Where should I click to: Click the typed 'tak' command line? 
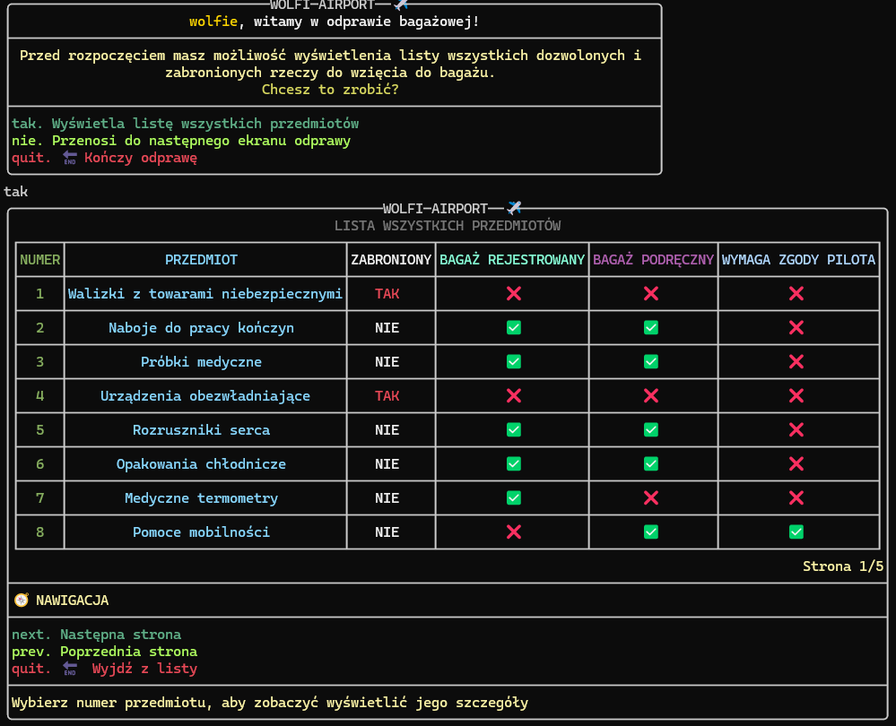pos(15,191)
